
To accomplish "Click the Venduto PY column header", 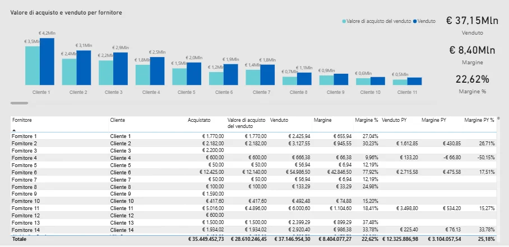I will point(395,120).
